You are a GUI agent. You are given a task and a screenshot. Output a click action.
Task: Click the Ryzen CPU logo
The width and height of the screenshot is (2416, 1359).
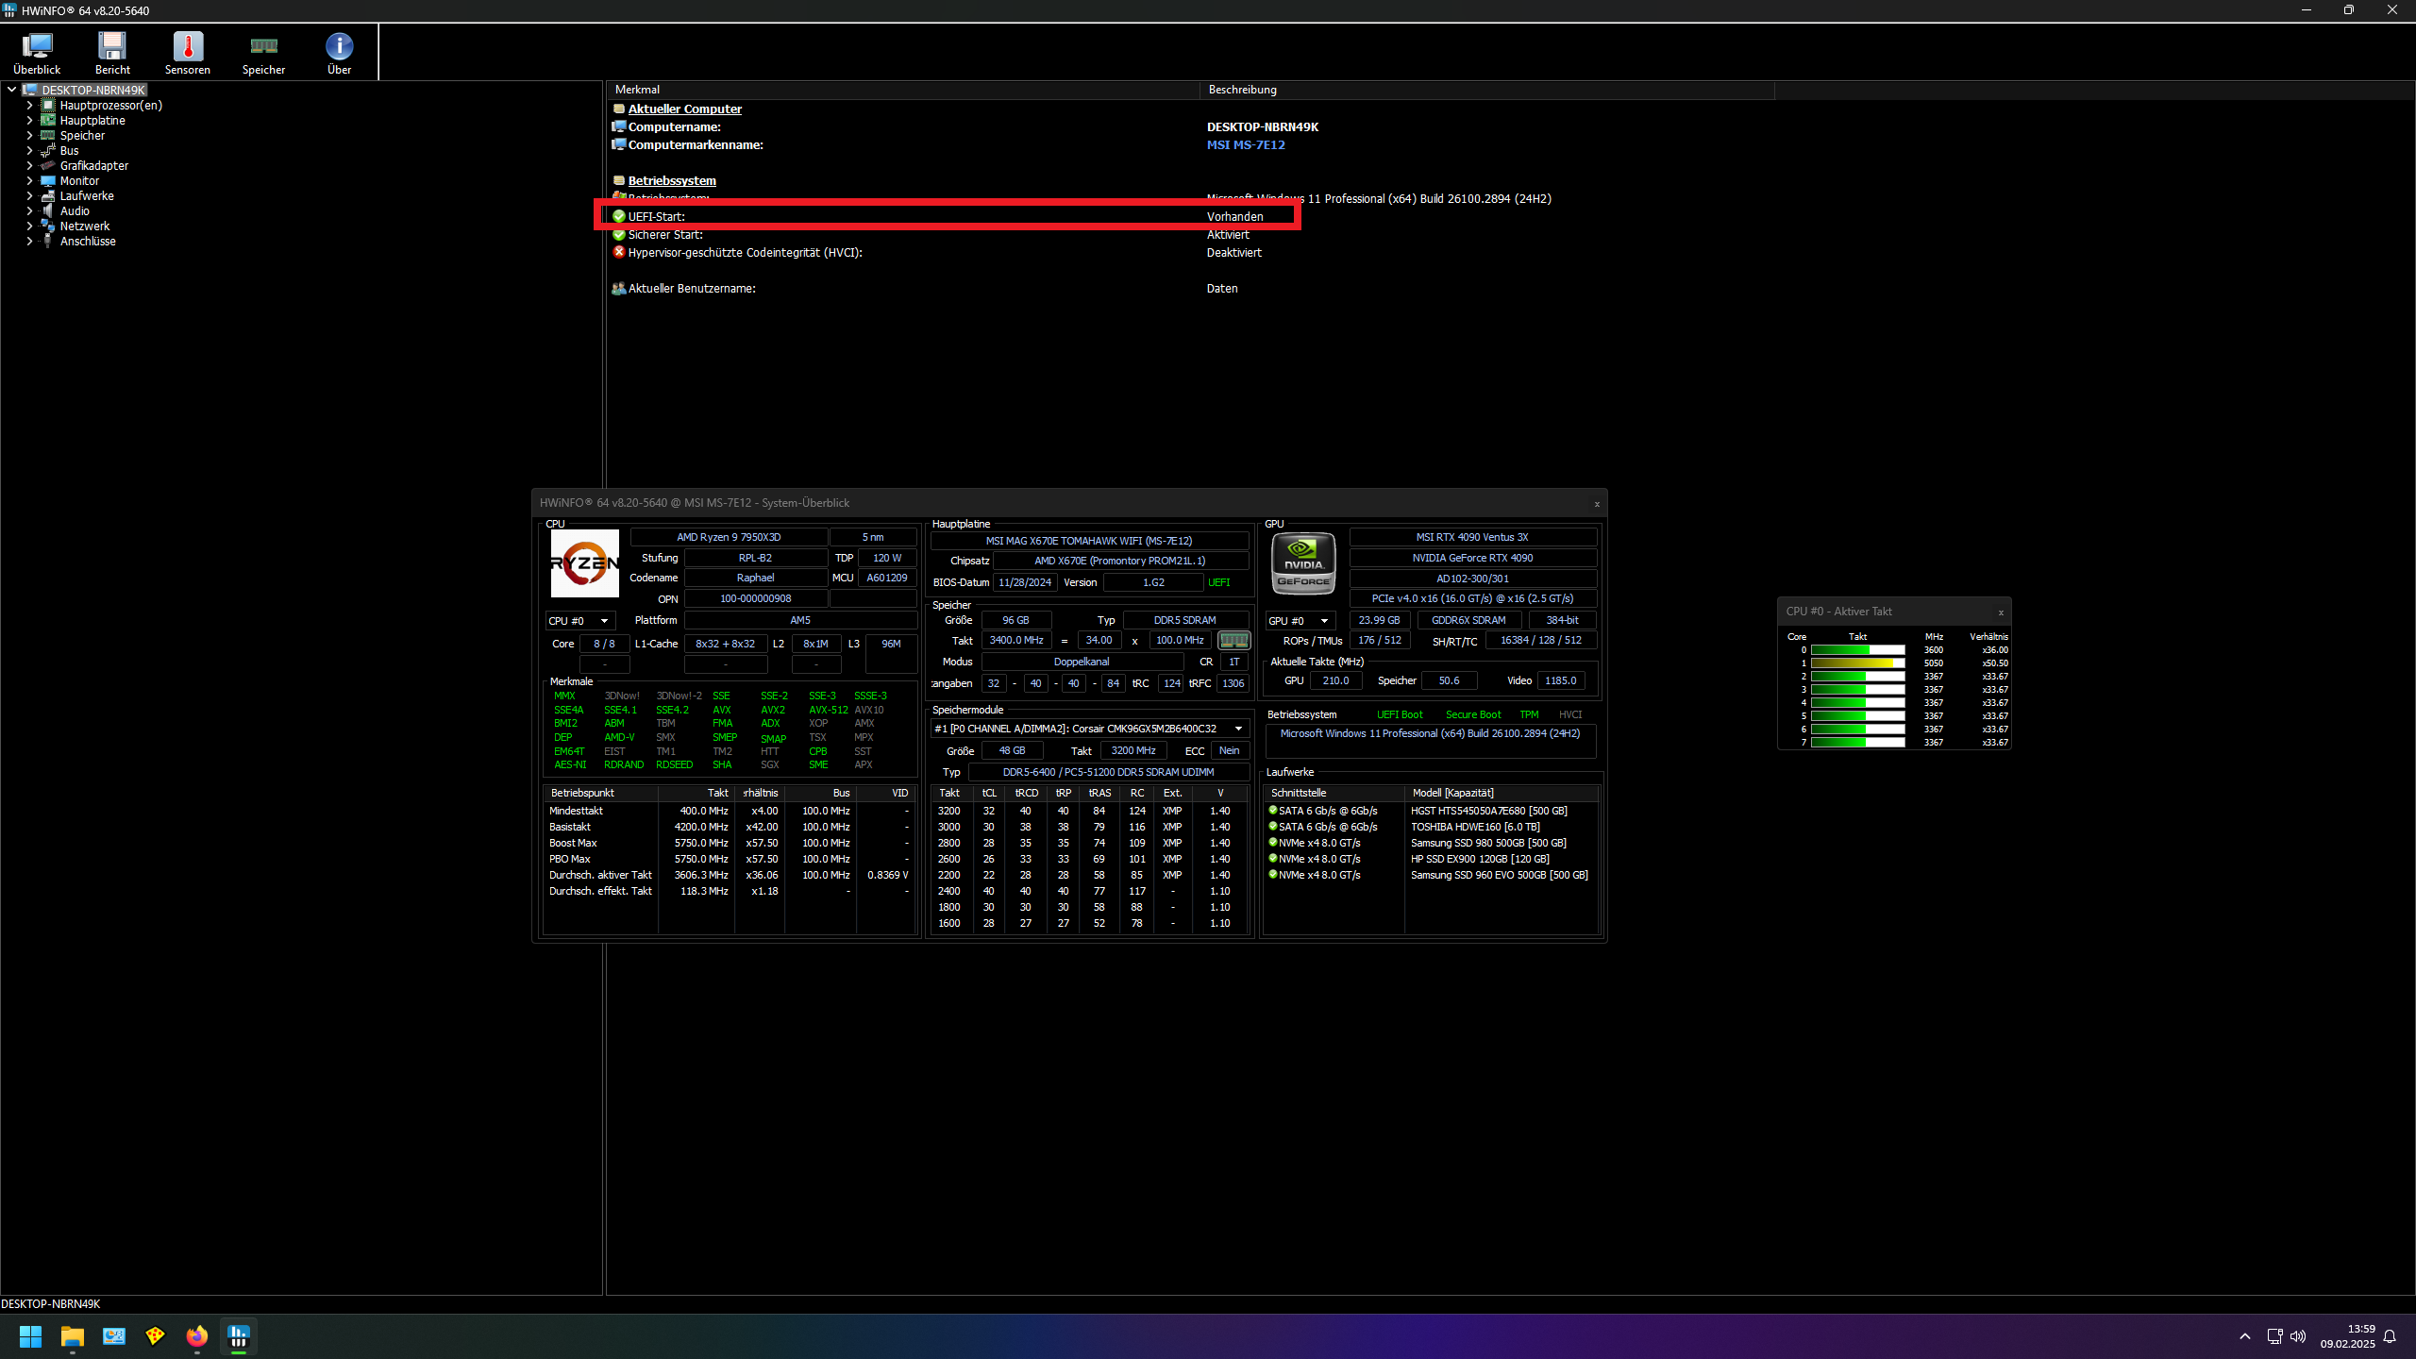click(x=584, y=563)
